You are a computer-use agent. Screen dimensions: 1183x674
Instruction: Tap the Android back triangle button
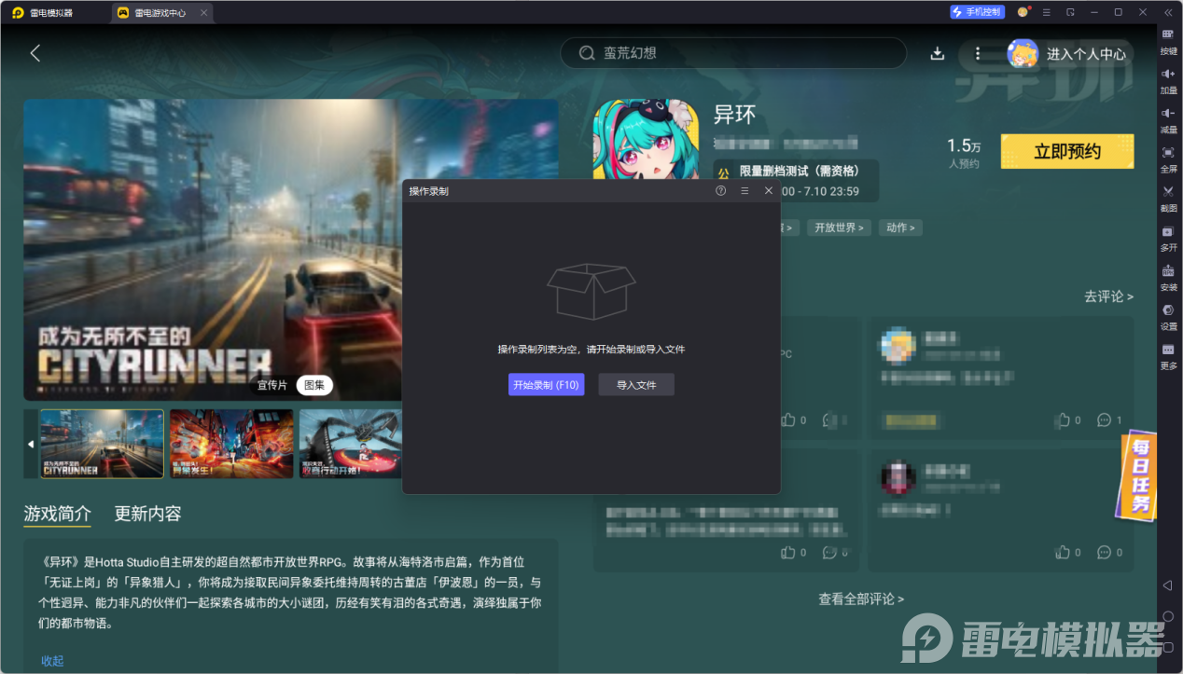point(1167,585)
